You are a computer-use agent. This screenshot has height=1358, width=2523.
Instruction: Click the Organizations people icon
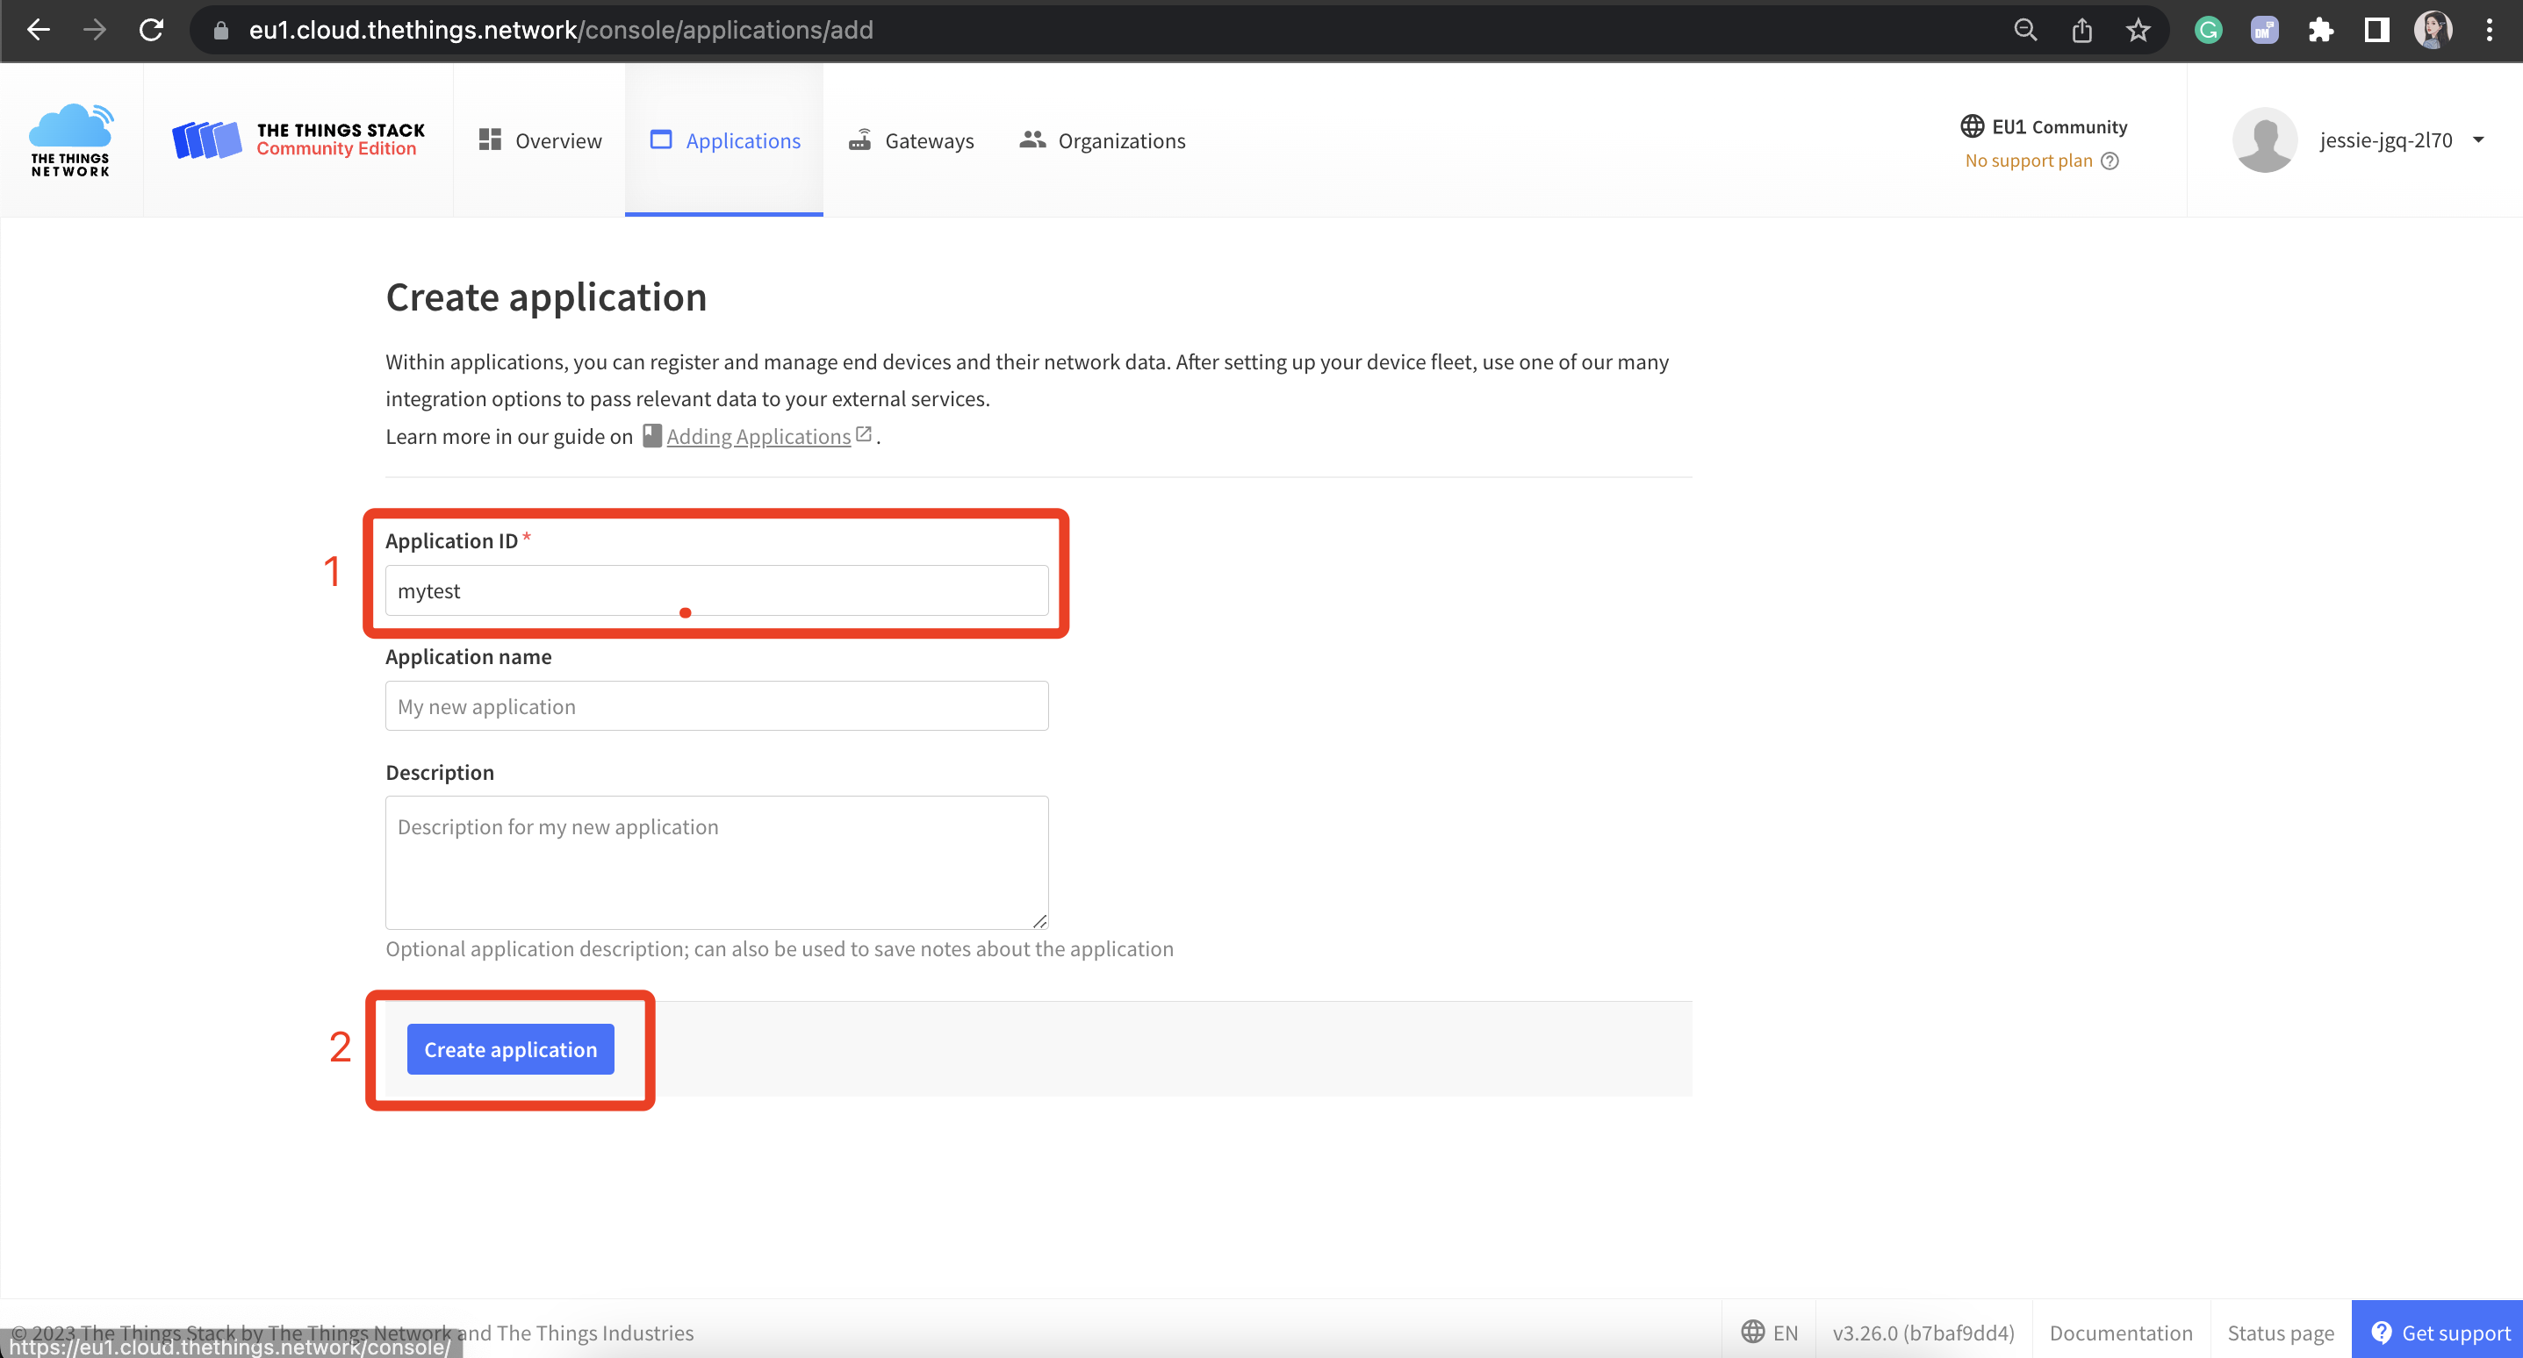point(1031,139)
